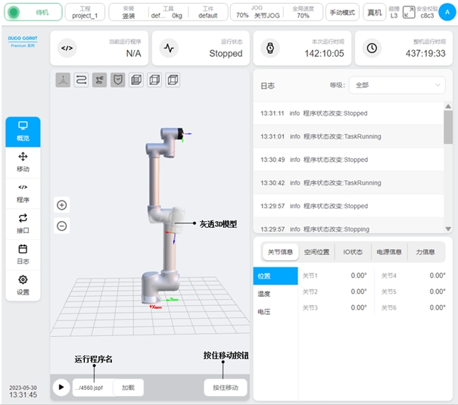Toggle the 真机 real robot switch
This screenshot has width=458, height=405.
tap(374, 12)
